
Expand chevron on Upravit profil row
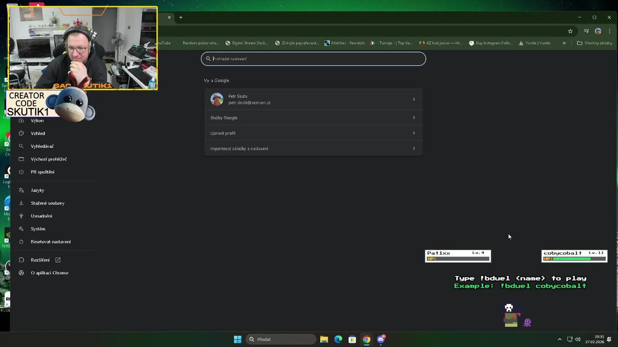click(x=414, y=133)
